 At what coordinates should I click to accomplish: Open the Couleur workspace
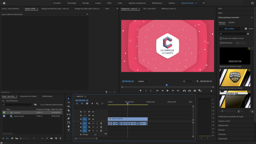click(98, 3)
